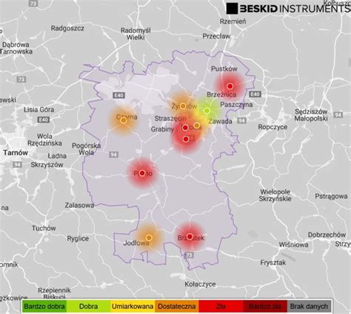Click the Pogórska Wola label
Screen dimensions: 351x314
tap(86, 149)
